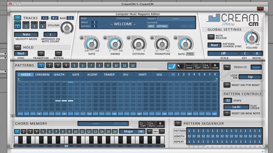Click the lock icon above Gate knob
Screen dimensions: 273x153
pos(81,38)
